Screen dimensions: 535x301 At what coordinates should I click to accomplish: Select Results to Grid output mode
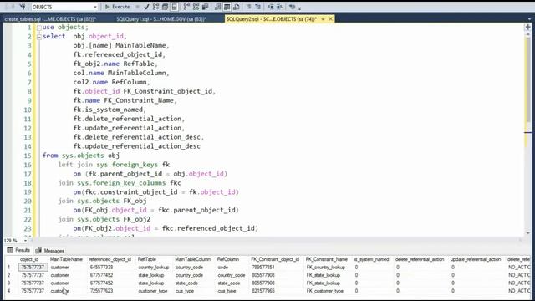click(x=227, y=7)
